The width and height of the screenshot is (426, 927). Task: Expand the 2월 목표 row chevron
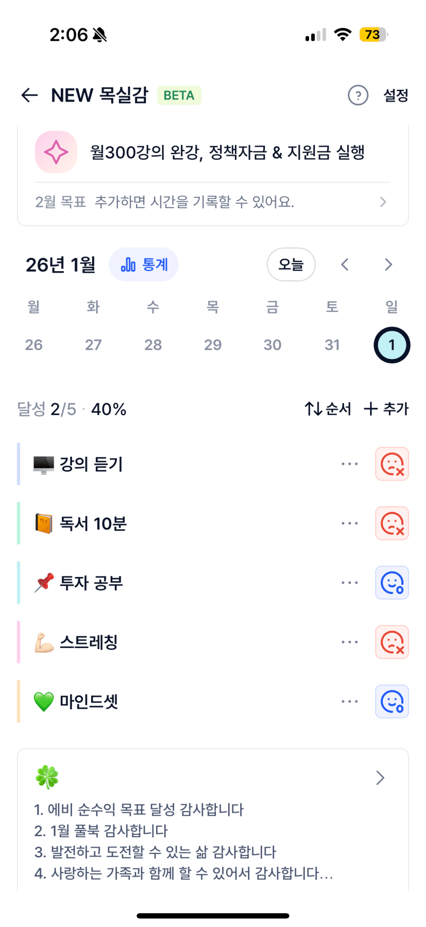click(x=383, y=202)
